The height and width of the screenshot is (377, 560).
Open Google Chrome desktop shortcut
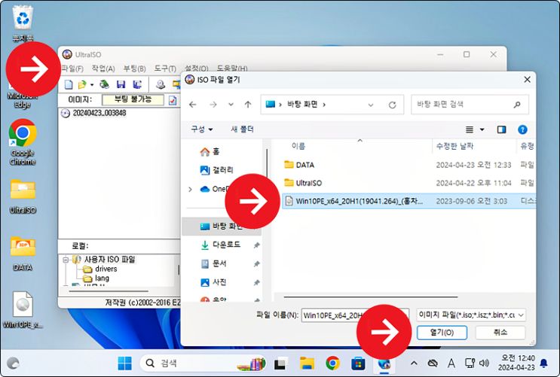point(23,142)
